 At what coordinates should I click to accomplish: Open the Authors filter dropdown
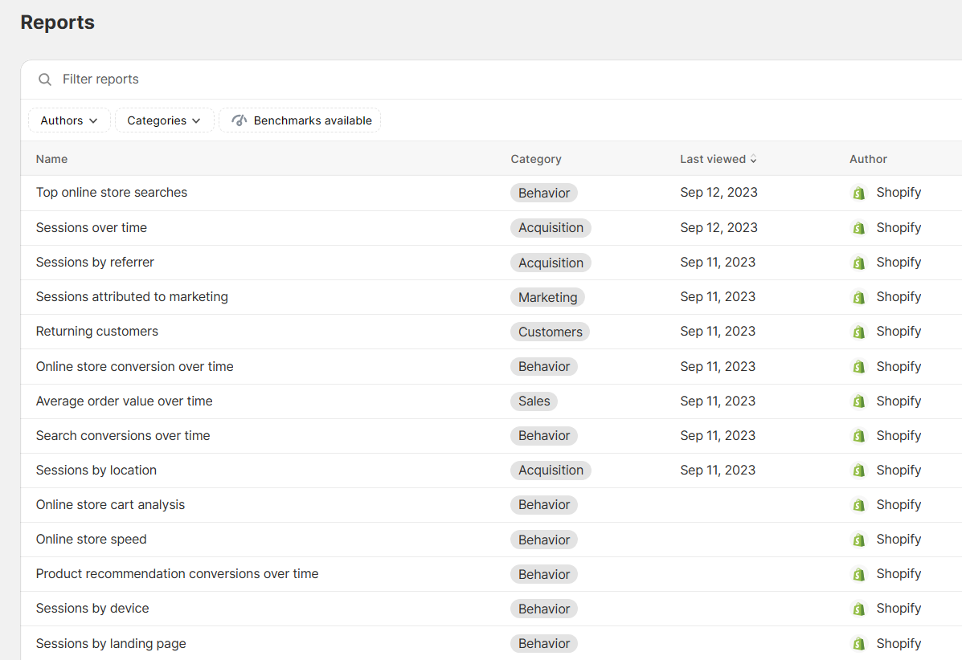click(x=69, y=120)
